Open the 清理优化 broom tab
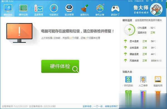 (84, 10)
